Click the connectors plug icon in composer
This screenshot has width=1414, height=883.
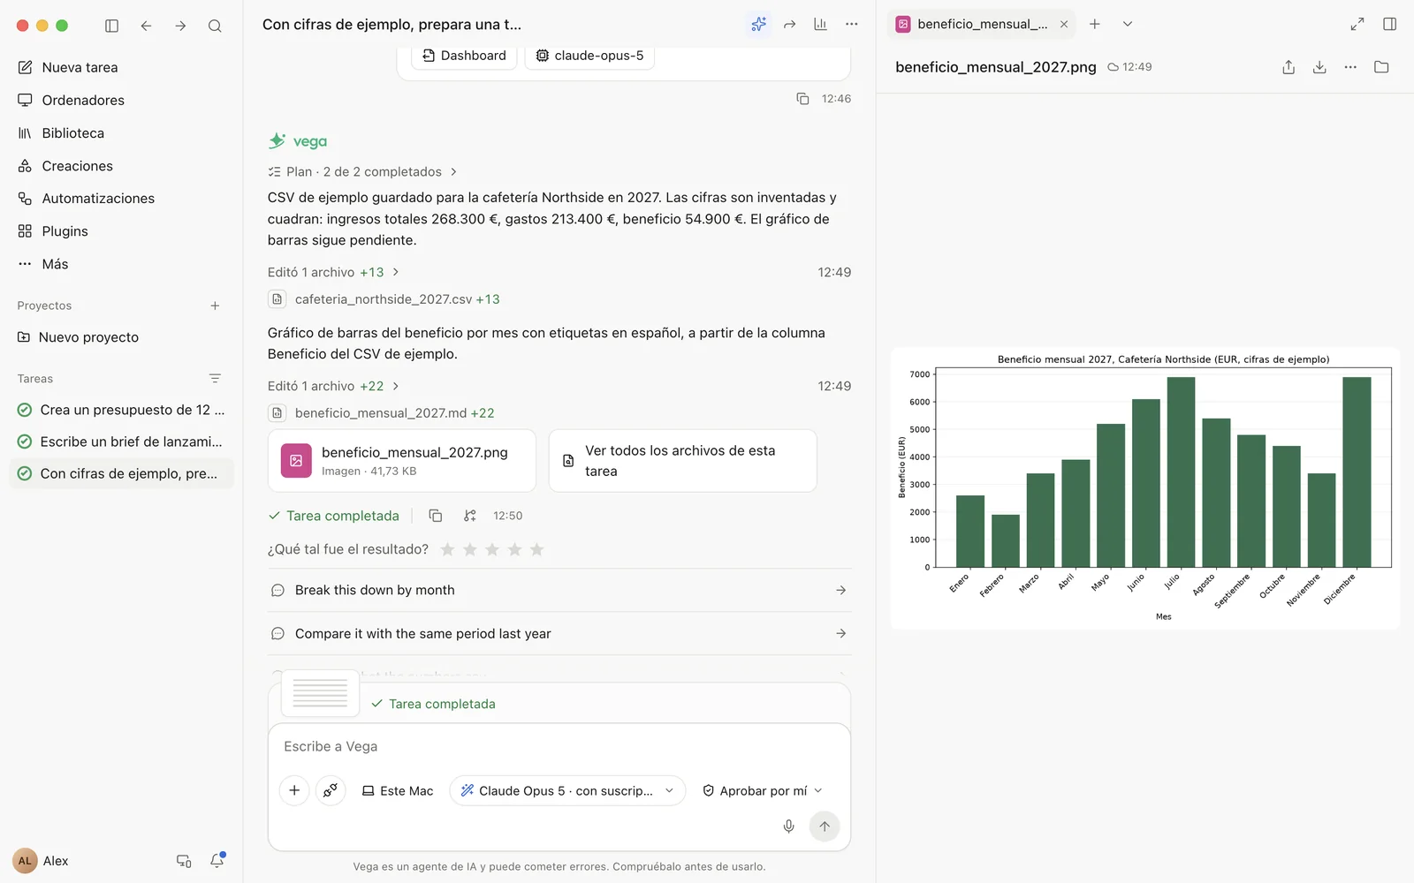[x=330, y=790]
